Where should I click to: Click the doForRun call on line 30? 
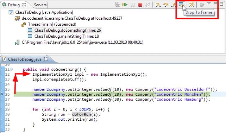(82, 114)
